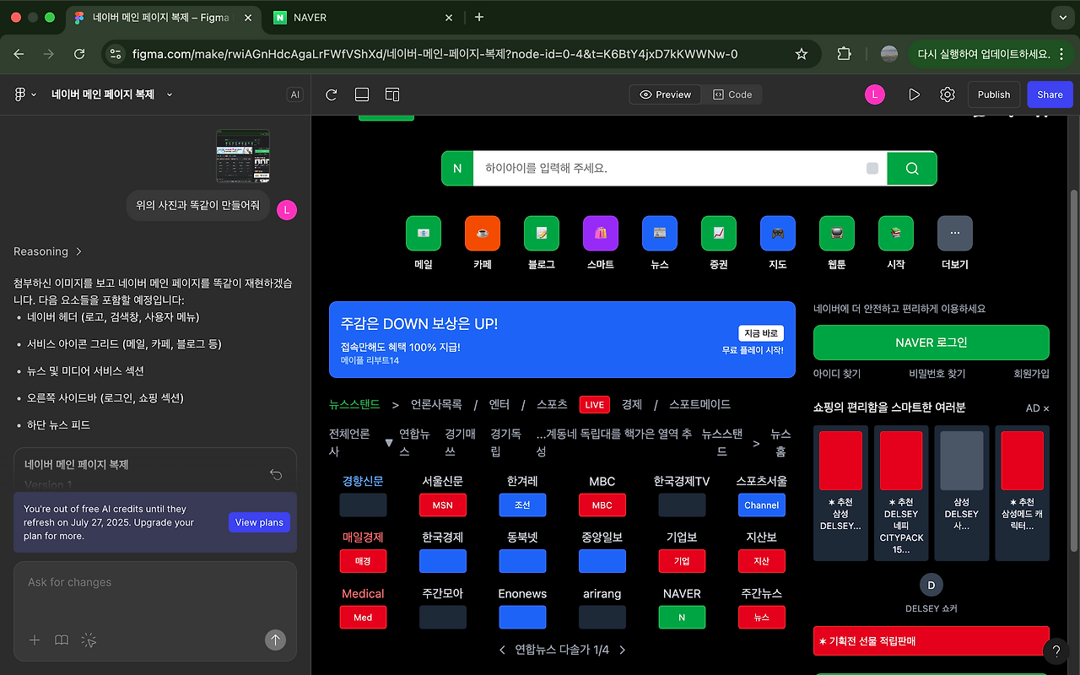The width and height of the screenshot is (1080, 675).
Task: Click the blue Channel tile under 스포츠서울
Action: tap(762, 505)
